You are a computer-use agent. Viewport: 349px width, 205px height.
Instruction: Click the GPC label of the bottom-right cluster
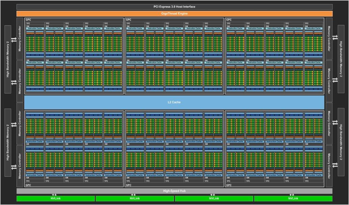(x=229, y=185)
